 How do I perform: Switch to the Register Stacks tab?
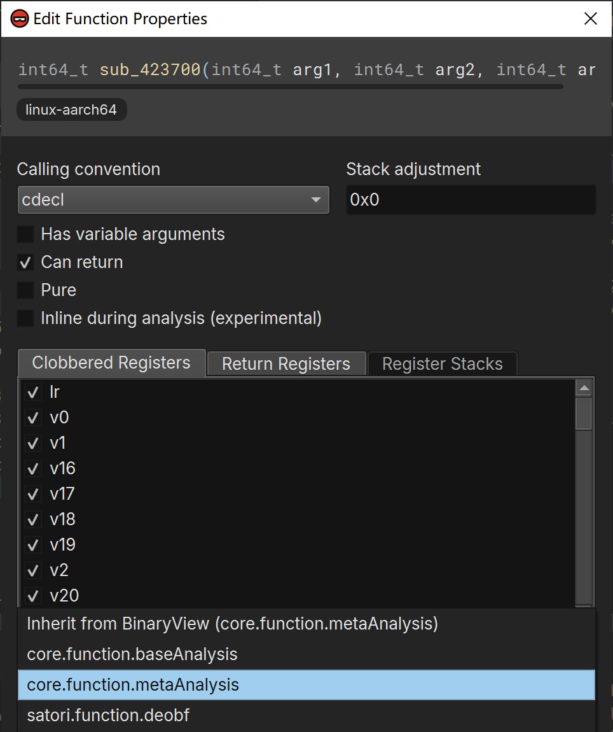[442, 364]
